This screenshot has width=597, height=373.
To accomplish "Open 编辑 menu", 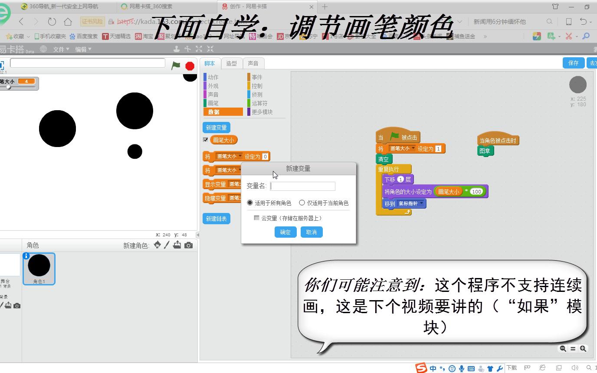I will point(83,49).
